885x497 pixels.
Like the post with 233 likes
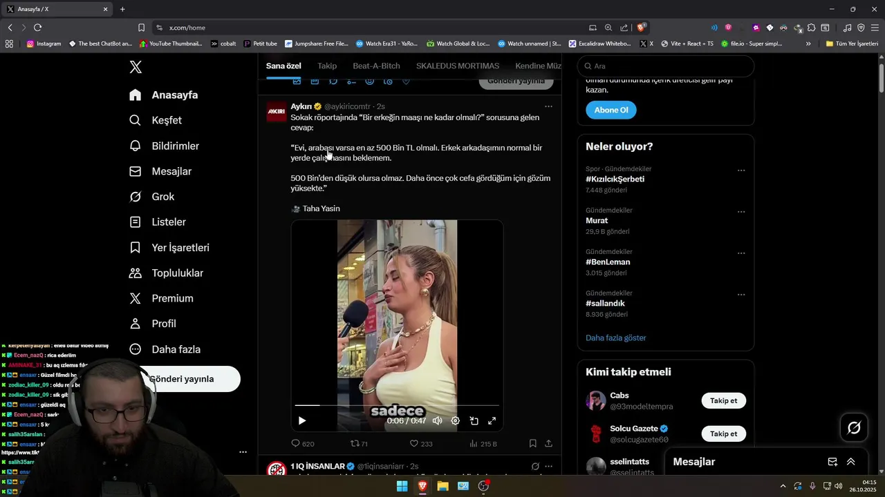(x=421, y=444)
